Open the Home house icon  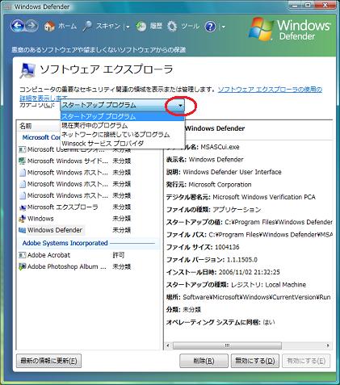[49, 27]
